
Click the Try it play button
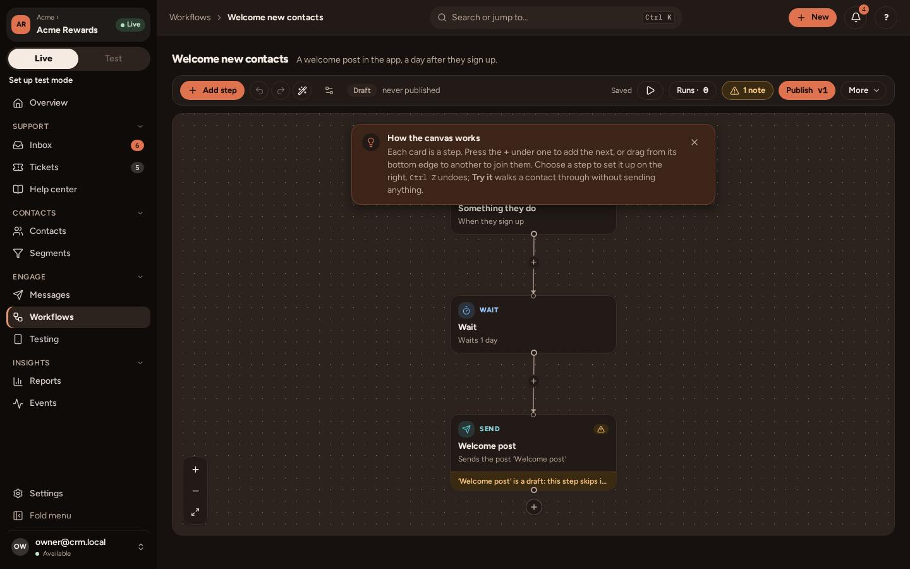coord(650,90)
